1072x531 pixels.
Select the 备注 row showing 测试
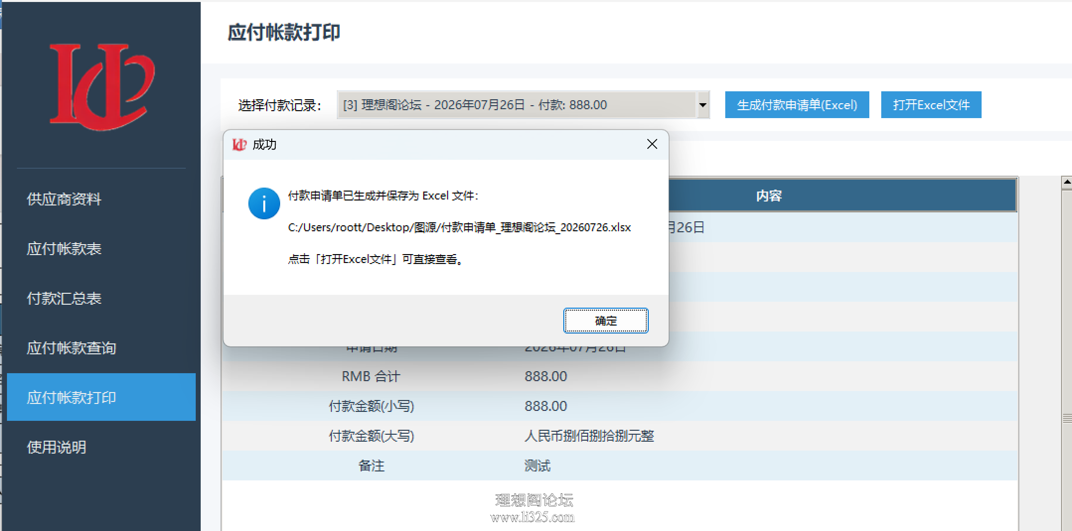619,465
